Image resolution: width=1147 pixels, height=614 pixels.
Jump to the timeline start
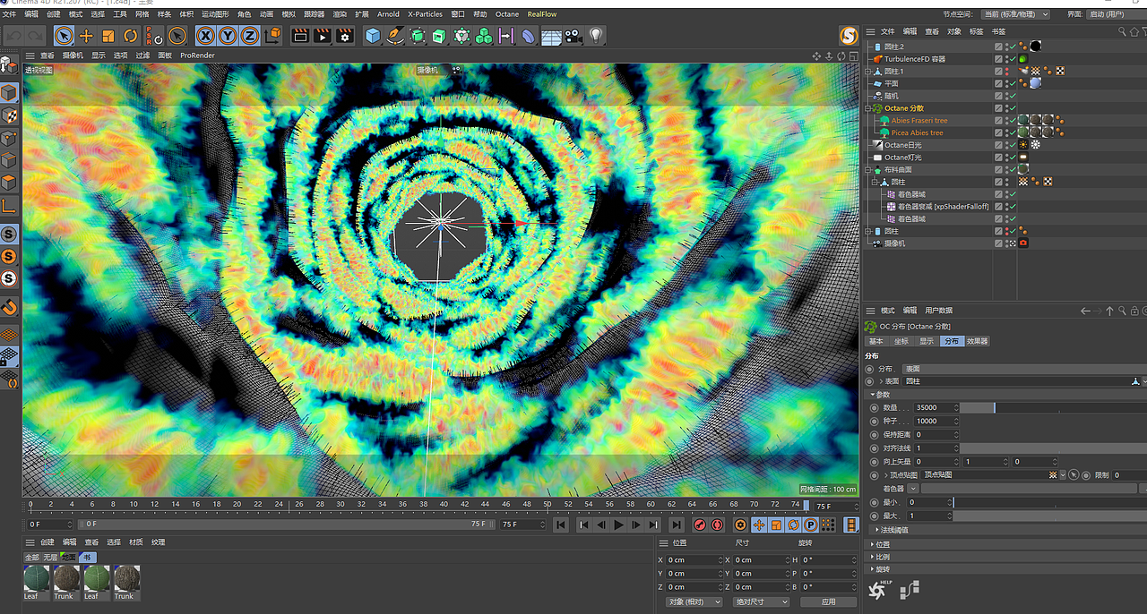561,525
